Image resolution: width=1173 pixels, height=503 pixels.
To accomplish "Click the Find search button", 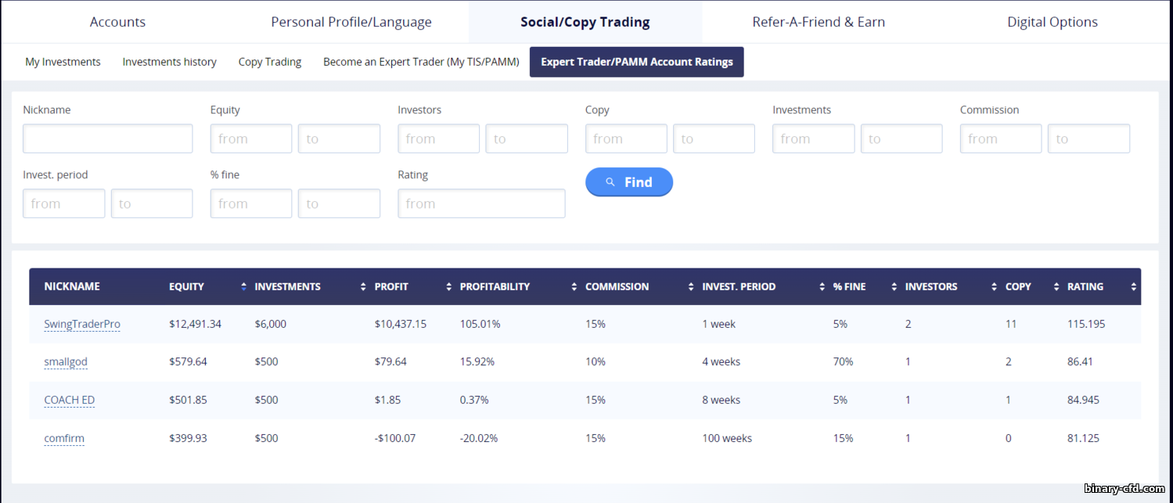I will [629, 181].
